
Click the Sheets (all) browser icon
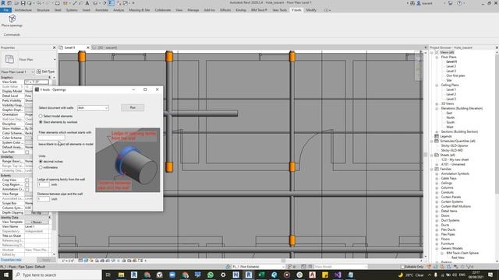coord(437,155)
